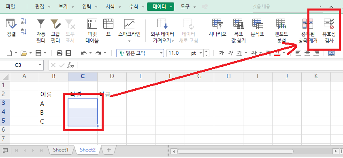Open the 분석표 analysis table

pos(257,28)
